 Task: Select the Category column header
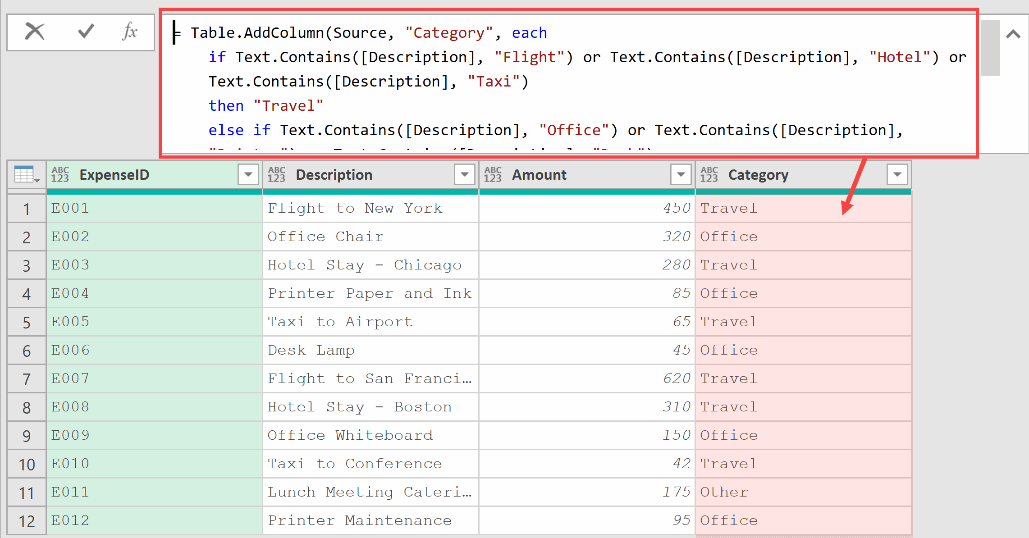758,175
